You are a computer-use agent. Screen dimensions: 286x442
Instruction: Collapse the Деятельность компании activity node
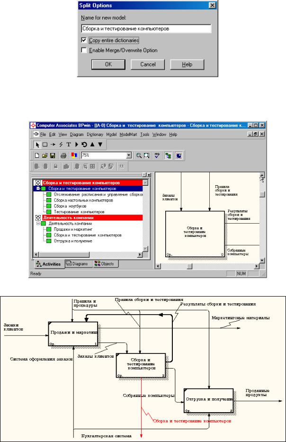click(x=38, y=223)
